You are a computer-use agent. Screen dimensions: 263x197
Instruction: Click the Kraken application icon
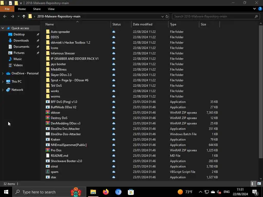pyautogui.click(x=48, y=139)
